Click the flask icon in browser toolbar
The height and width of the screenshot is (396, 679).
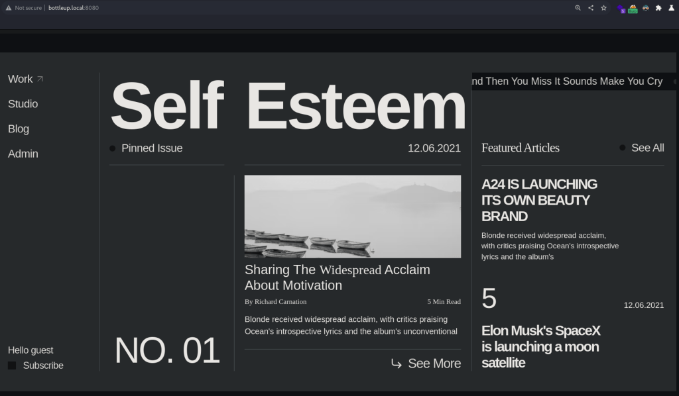[x=670, y=8]
